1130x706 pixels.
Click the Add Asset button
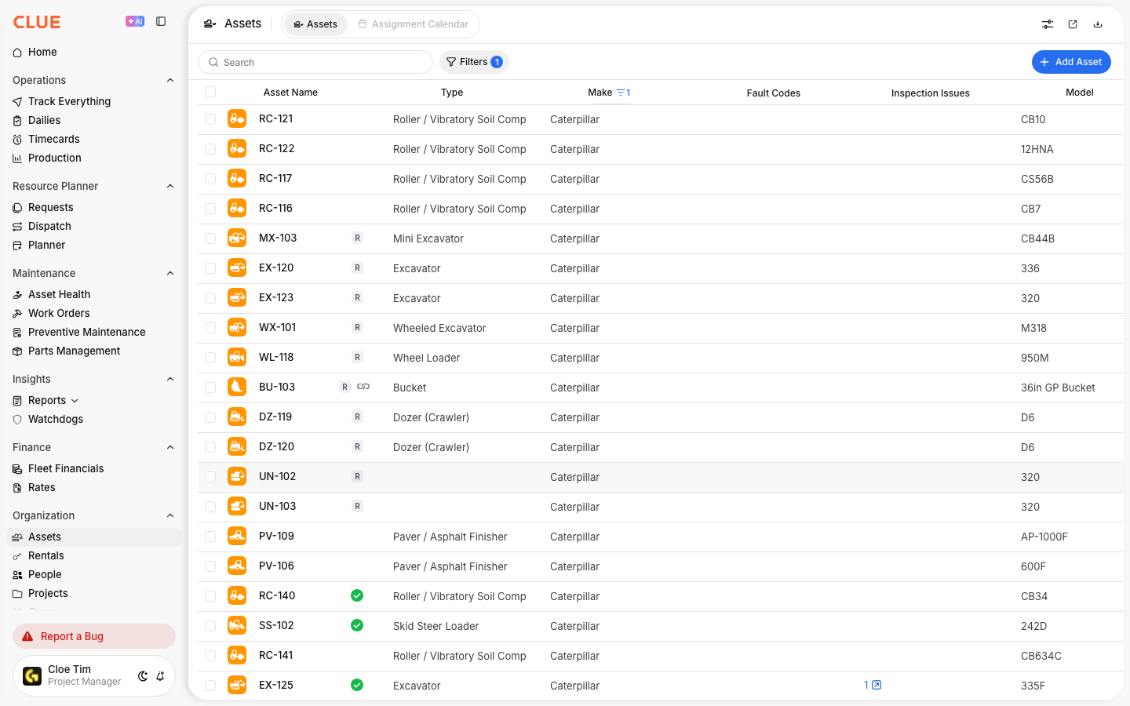[1071, 62]
